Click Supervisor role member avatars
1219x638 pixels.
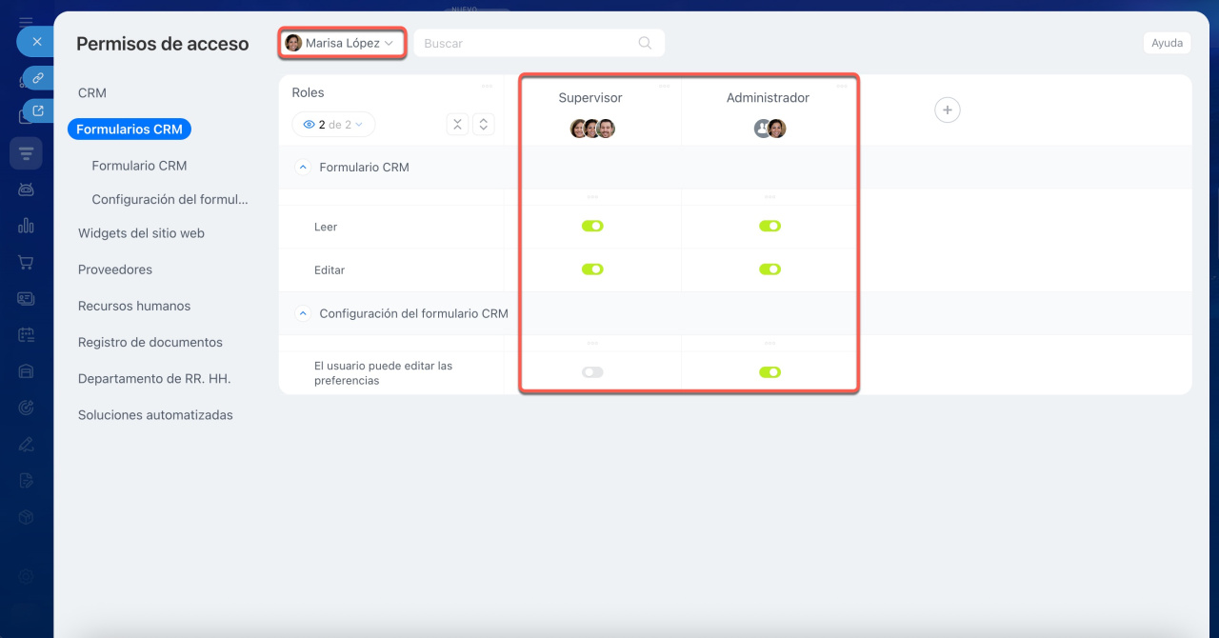pyautogui.click(x=592, y=129)
